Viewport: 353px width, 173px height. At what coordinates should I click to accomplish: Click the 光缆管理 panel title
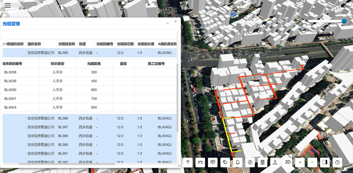(x=11, y=24)
